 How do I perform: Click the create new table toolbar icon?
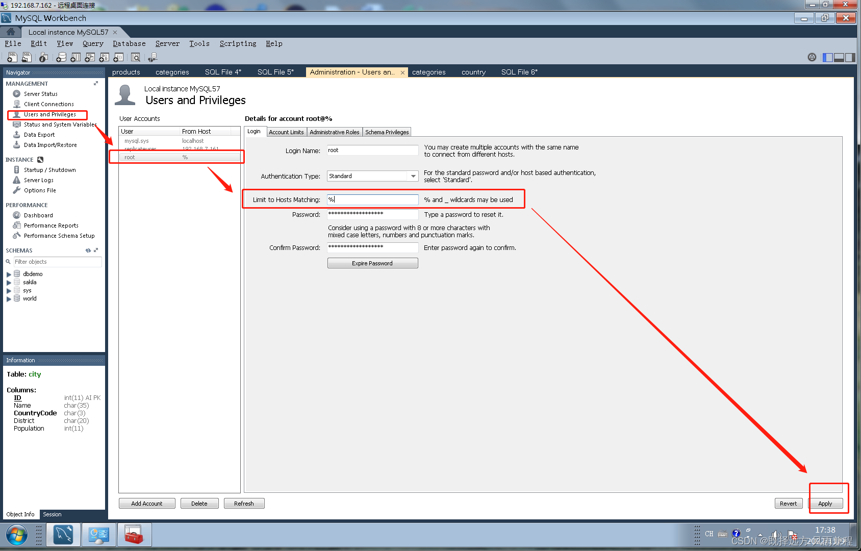point(75,57)
